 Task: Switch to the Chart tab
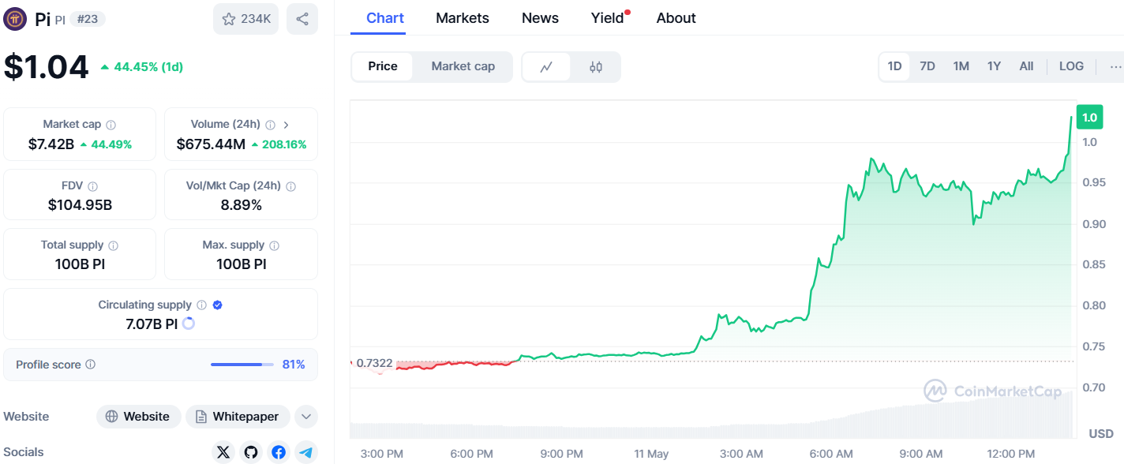(x=385, y=18)
